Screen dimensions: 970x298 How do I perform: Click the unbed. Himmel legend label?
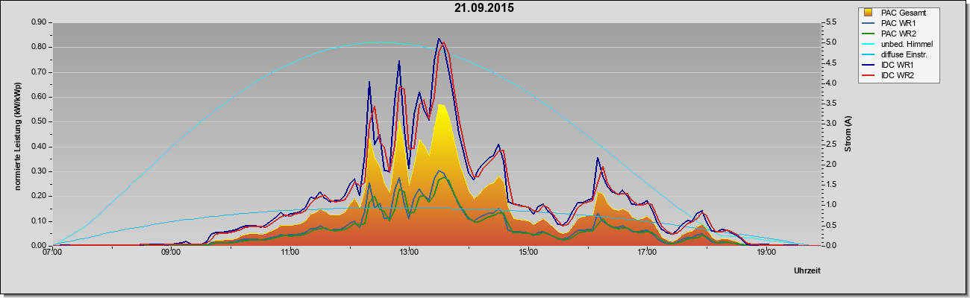click(x=907, y=45)
